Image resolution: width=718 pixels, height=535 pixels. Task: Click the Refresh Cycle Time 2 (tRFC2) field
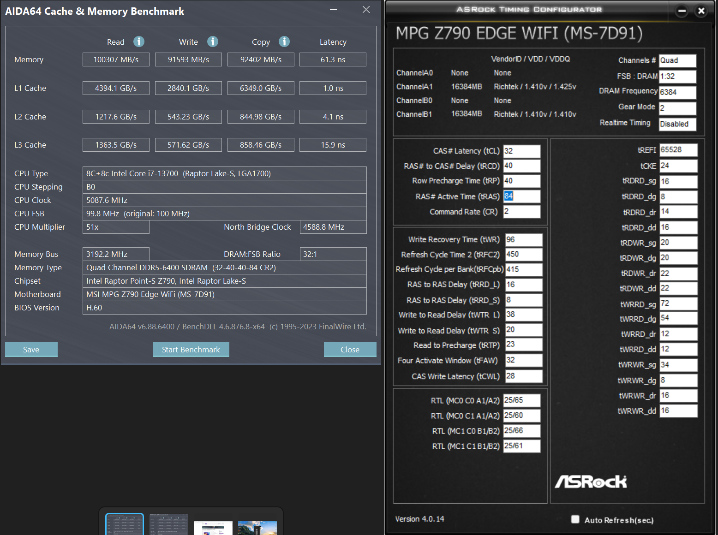(524, 255)
